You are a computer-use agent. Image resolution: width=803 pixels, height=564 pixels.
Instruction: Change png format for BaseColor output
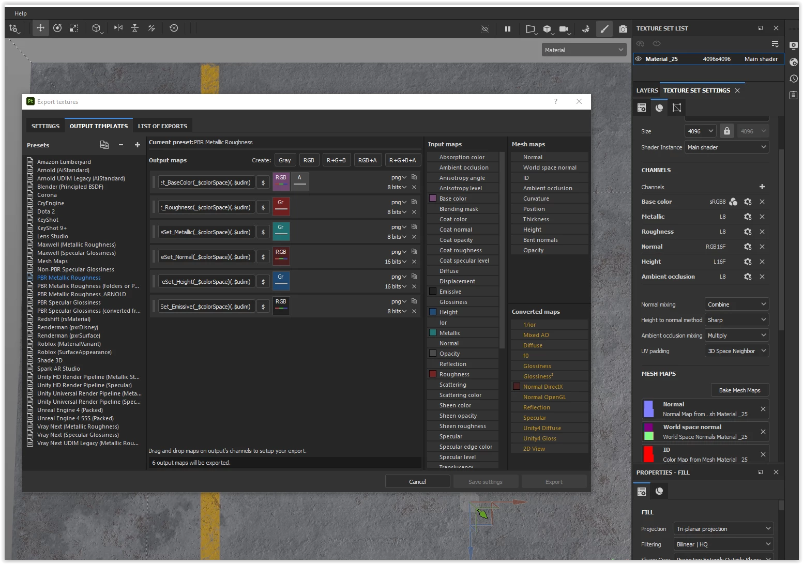(x=399, y=177)
